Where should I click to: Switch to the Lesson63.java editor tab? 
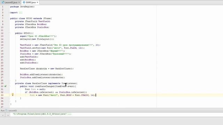coord(11,2)
